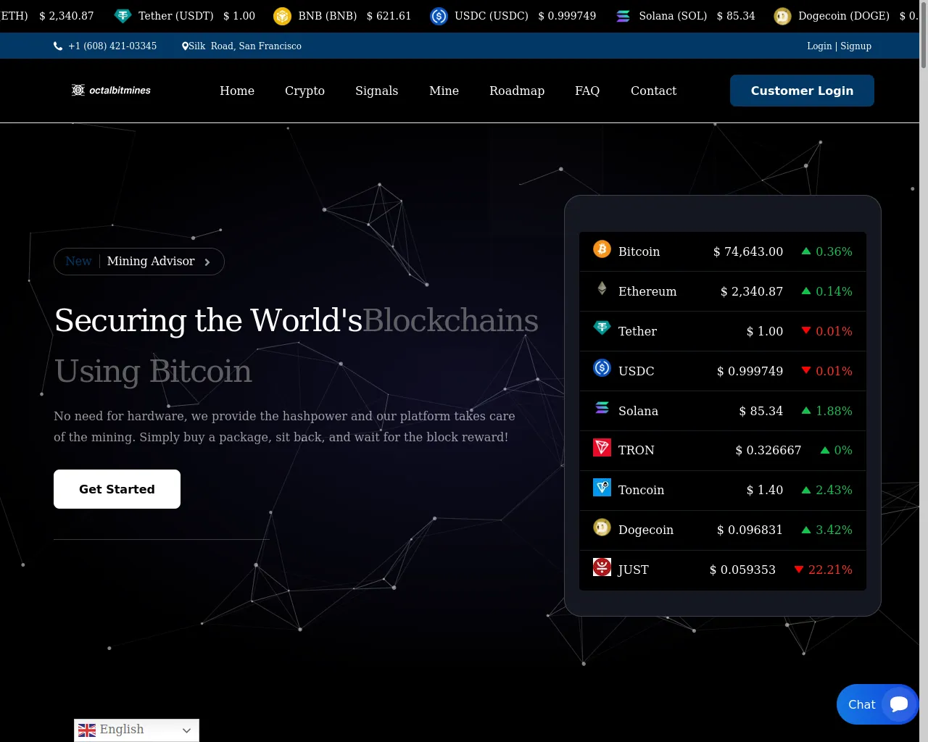Click the Solana price $ 85.34 in table

tap(761, 411)
